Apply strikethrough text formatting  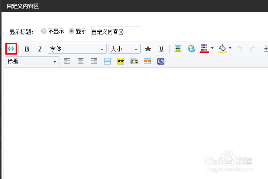click(148, 49)
